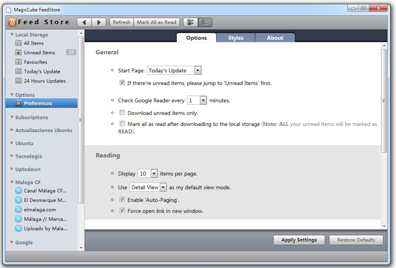This screenshot has width=396, height=268.
Task: Uncheck Force open link in new window
Action: (x=122, y=210)
